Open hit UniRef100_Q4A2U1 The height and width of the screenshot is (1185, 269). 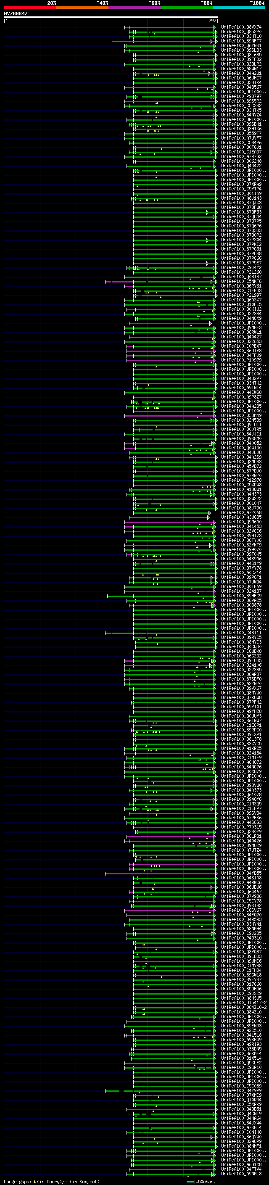(241, 74)
